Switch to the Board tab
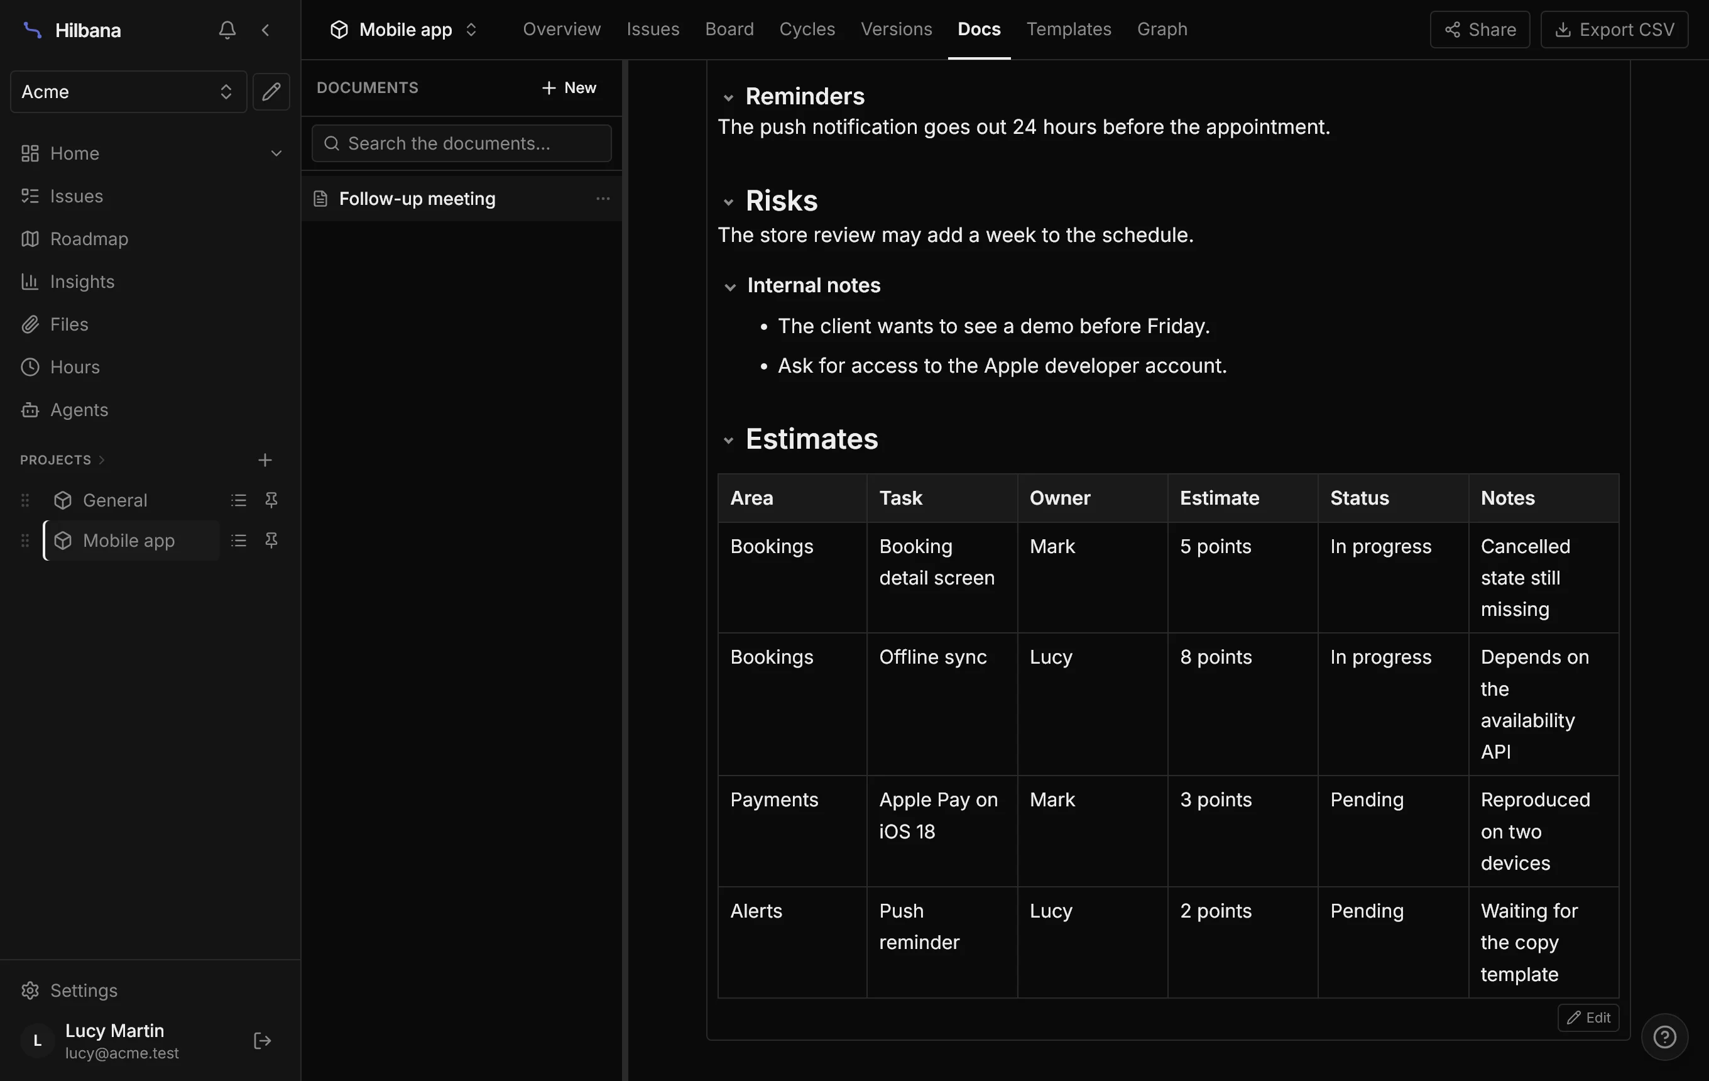Viewport: 1709px width, 1081px height. [x=729, y=30]
